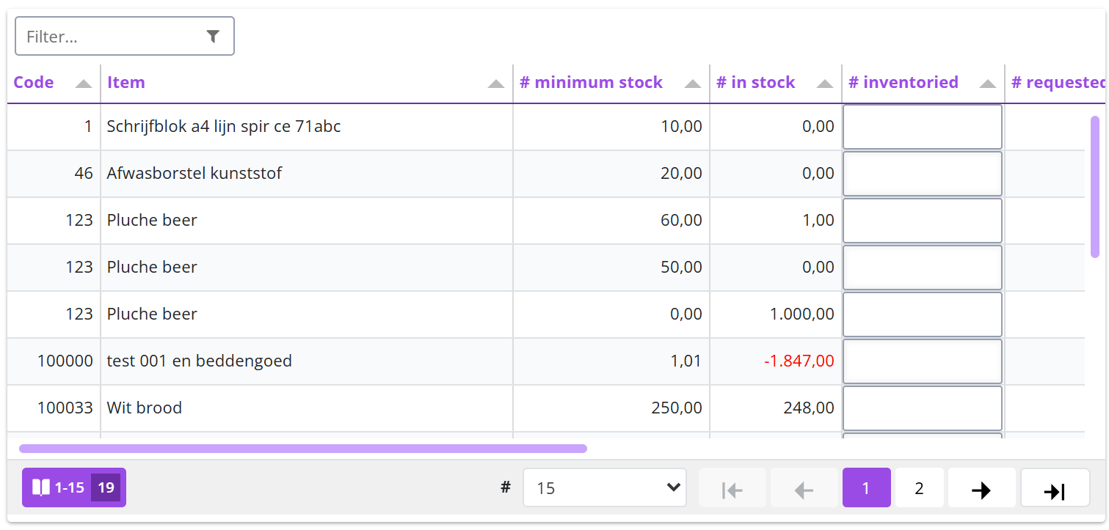Go to page 2
This screenshot has height=530, width=1109.
click(919, 488)
